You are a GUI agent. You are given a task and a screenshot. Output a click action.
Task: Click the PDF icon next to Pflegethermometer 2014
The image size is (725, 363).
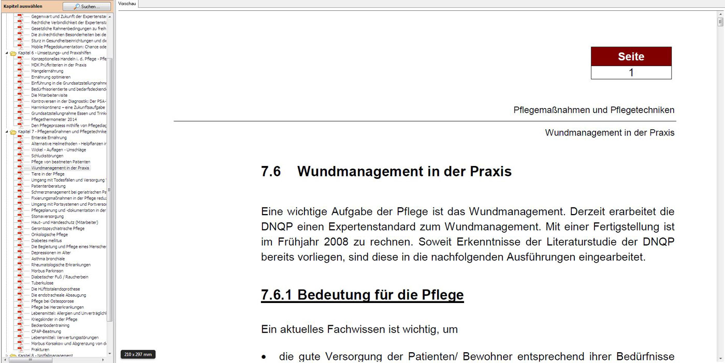pos(21,119)
